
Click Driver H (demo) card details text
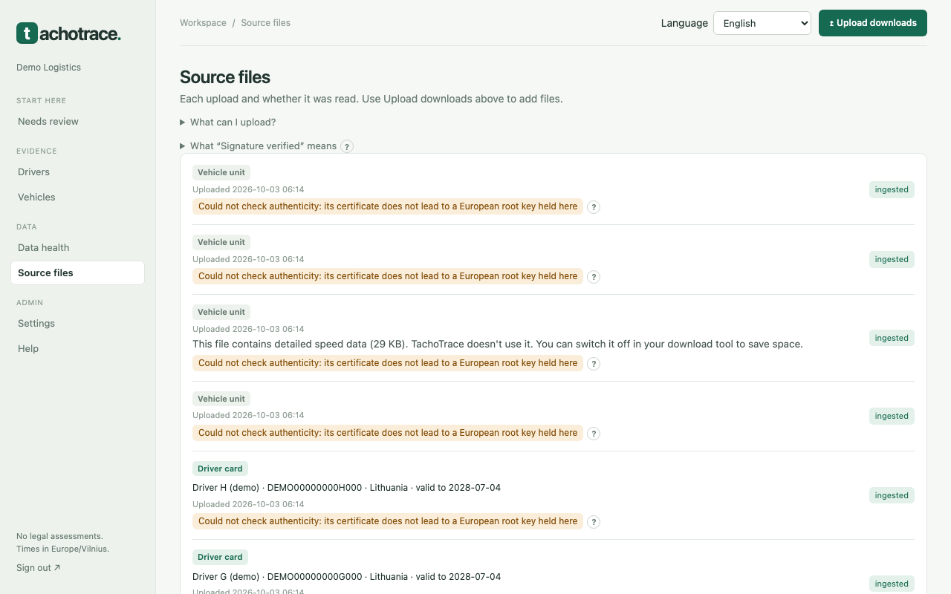346,488
